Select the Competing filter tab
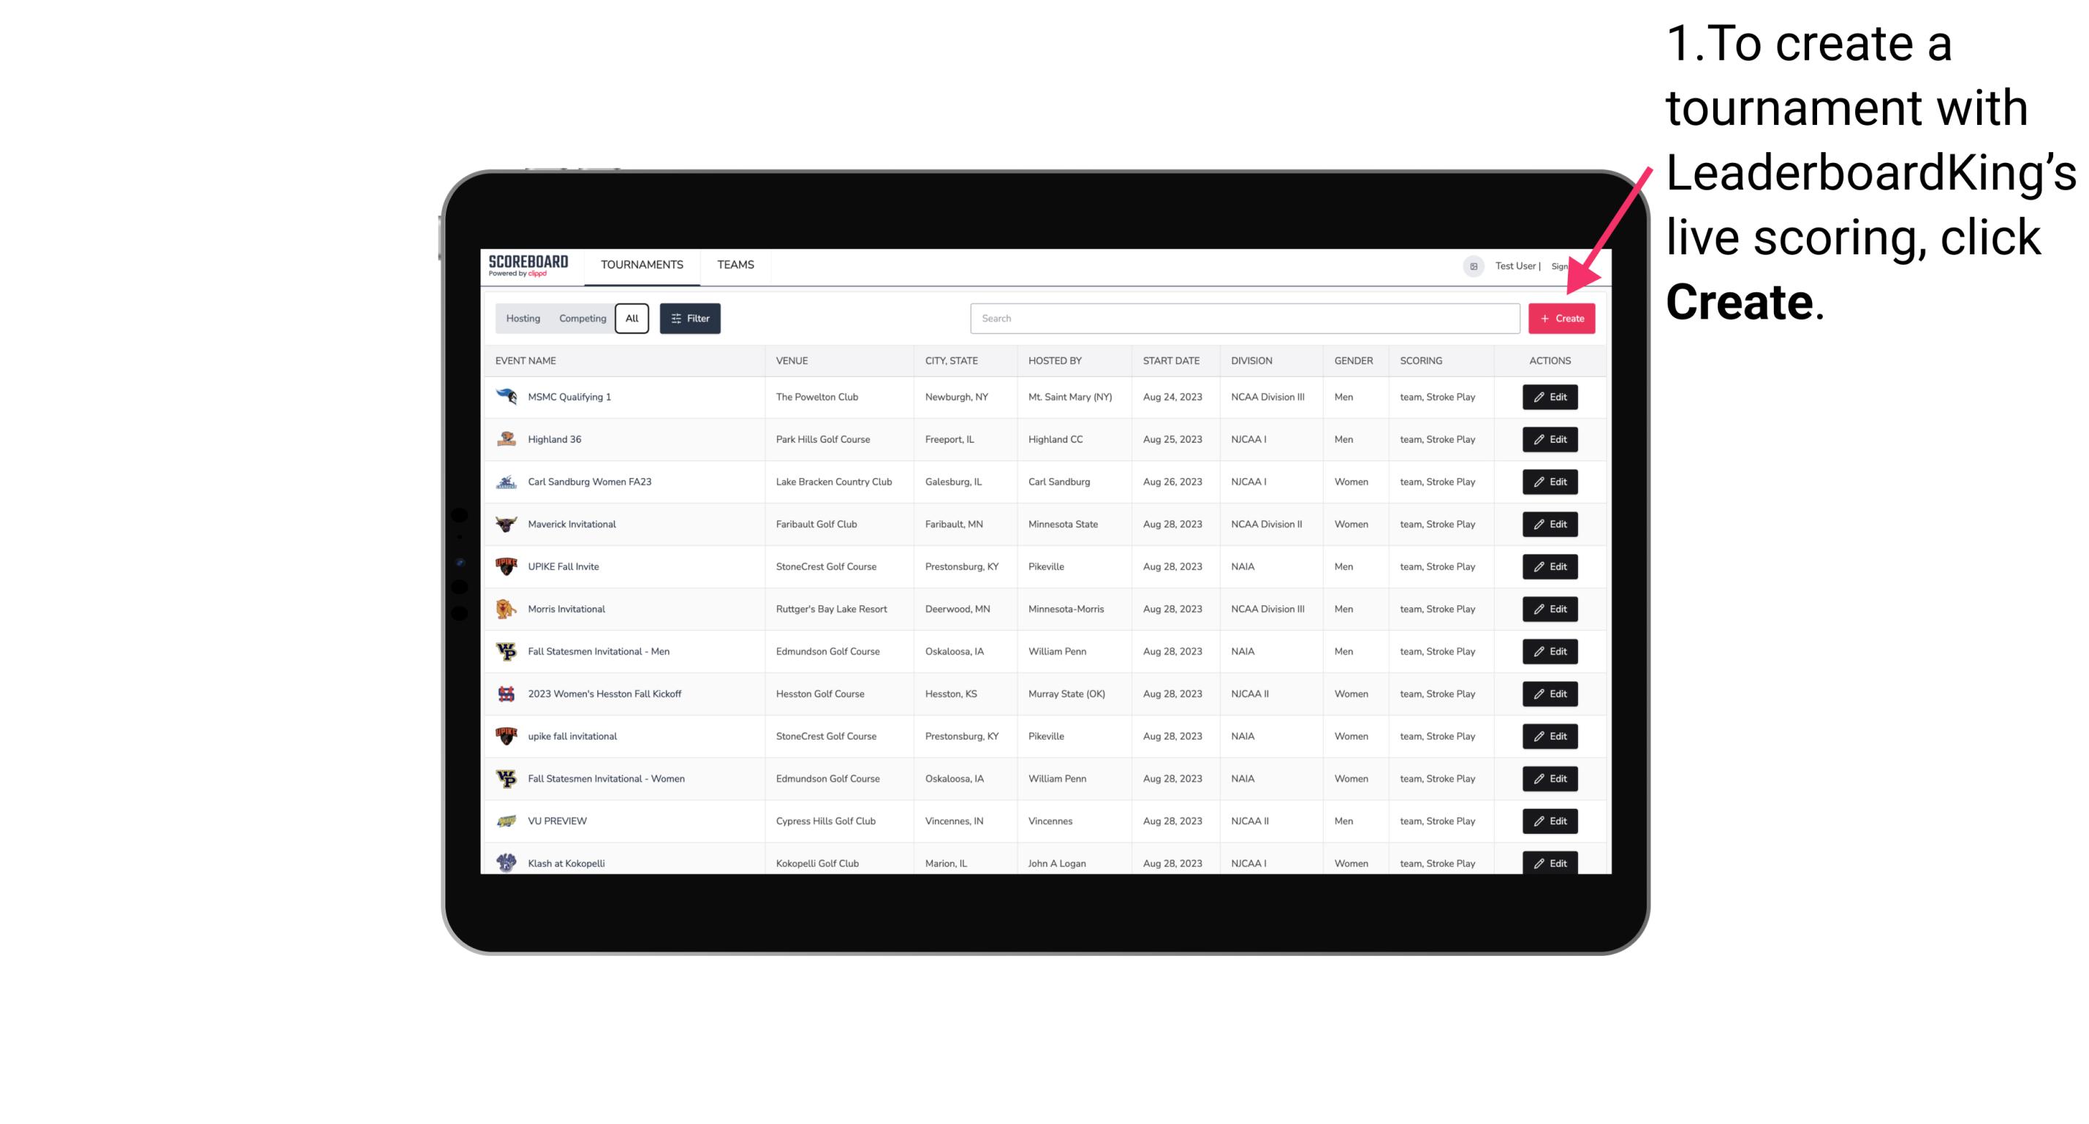2089x1124 pixels. tap(580, 319)
